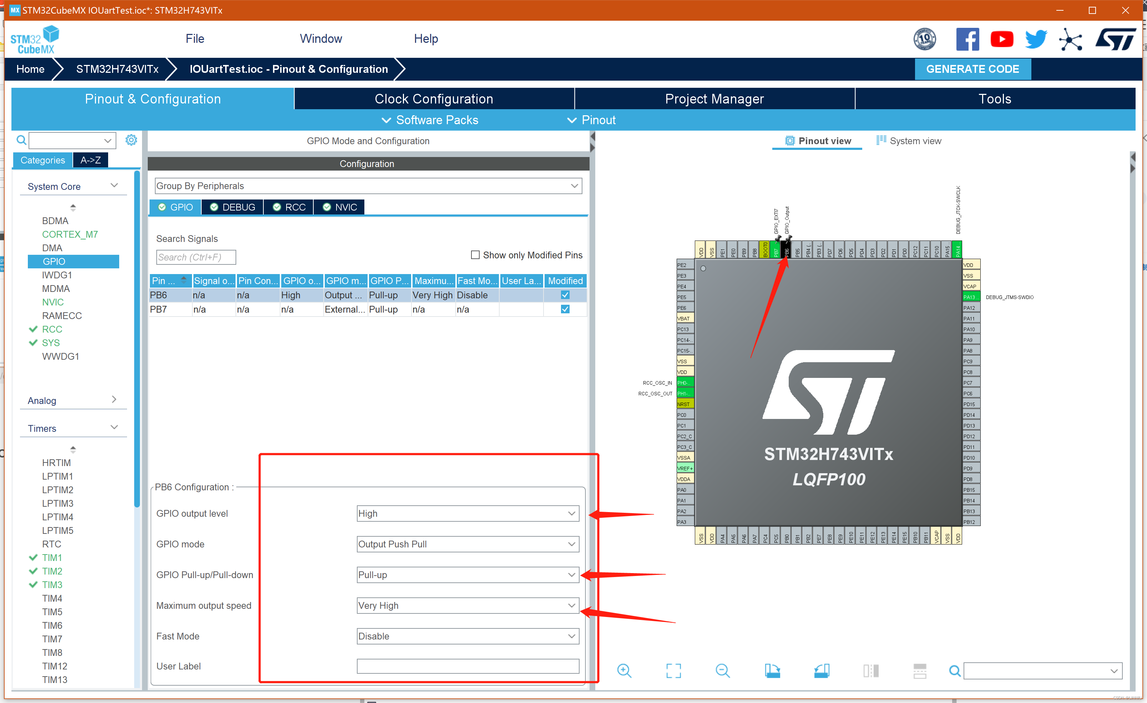Viewport: 1147px width, 703px height.
Task: Open the GPIO output level dropdown
Action: point(468,513)
